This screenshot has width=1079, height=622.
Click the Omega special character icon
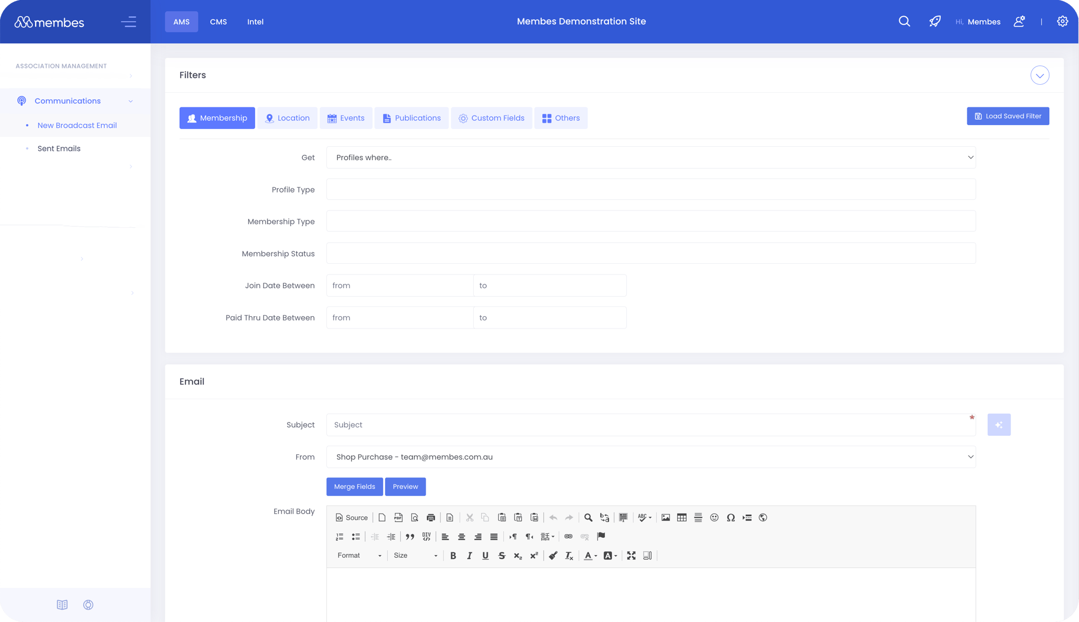click(730, 517)
